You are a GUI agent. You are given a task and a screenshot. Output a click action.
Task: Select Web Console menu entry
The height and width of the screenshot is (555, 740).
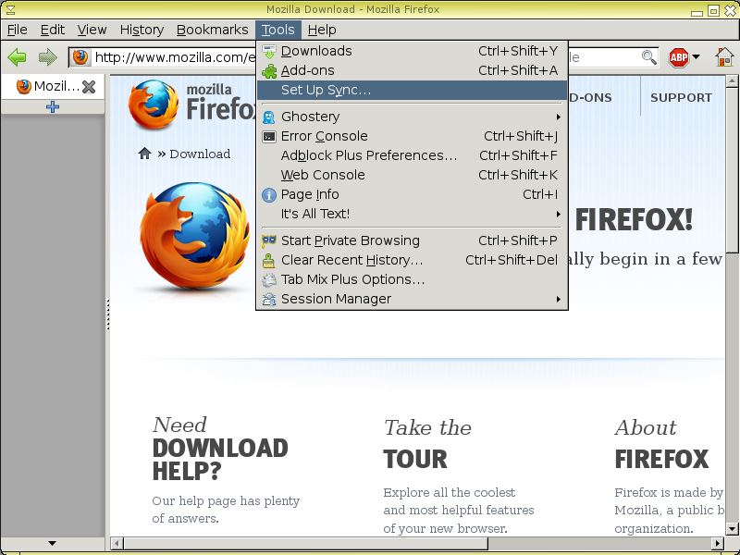412,175
